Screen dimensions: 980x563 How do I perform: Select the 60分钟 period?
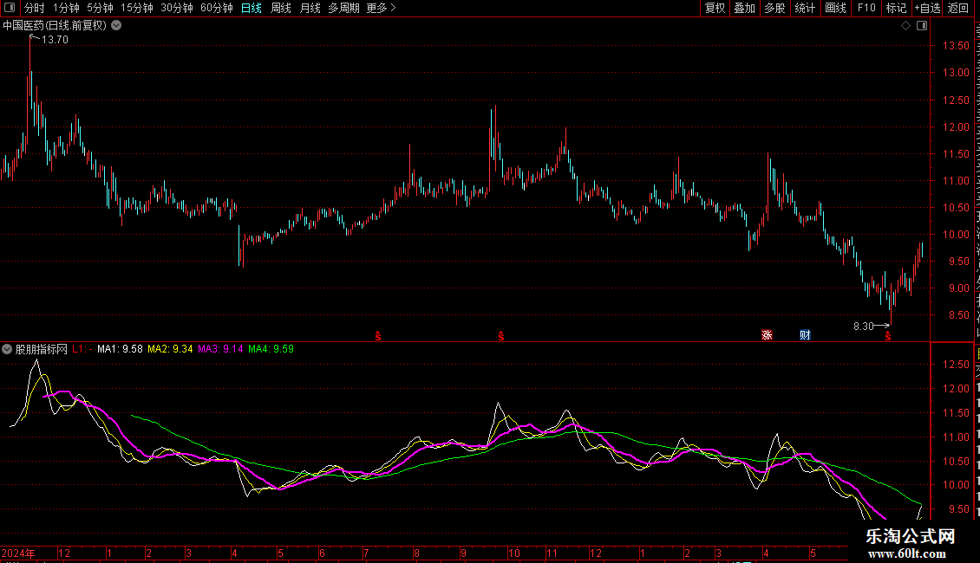[216, 8]
